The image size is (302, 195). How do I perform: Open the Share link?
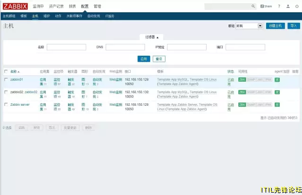click(x=266, y=6)
